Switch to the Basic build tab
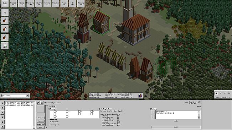 pyautogui.click(x=5, y=4)
